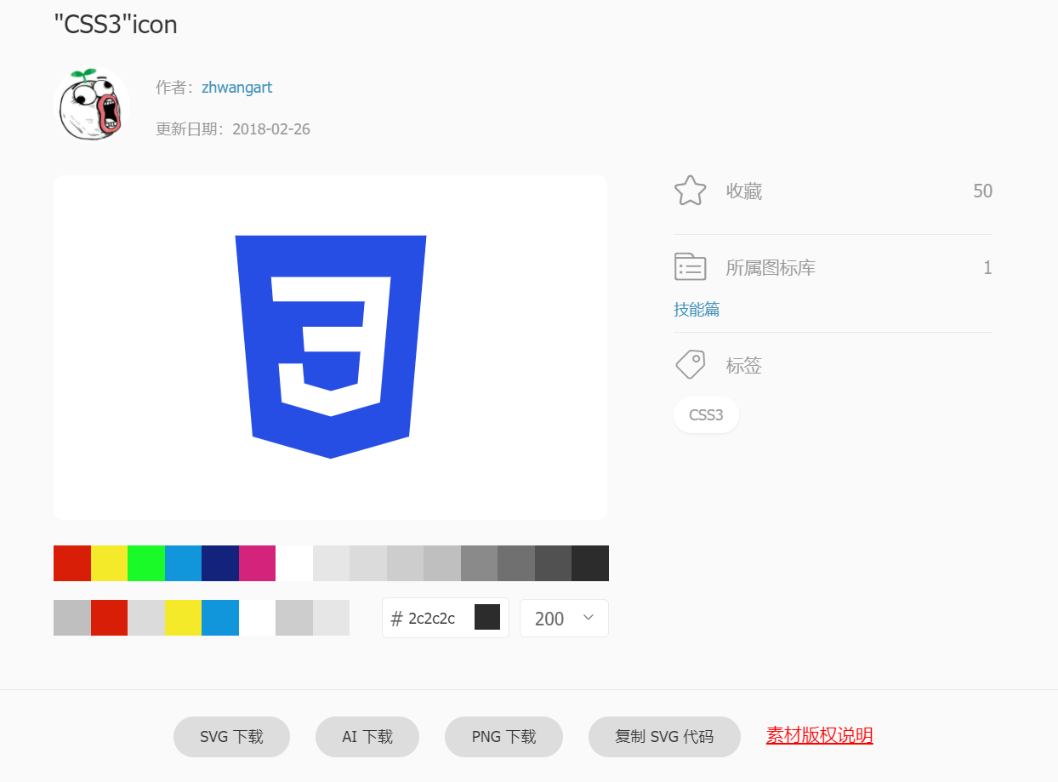Copy code with 复制 SVG 代码 button
Viewport: 1058px width, 782px height.
pos(664,737)
